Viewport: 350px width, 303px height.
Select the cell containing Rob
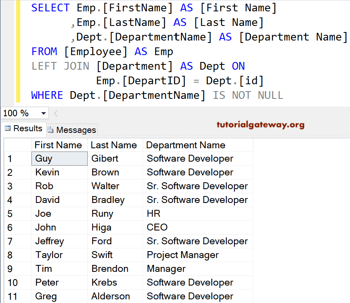(59, 186)
